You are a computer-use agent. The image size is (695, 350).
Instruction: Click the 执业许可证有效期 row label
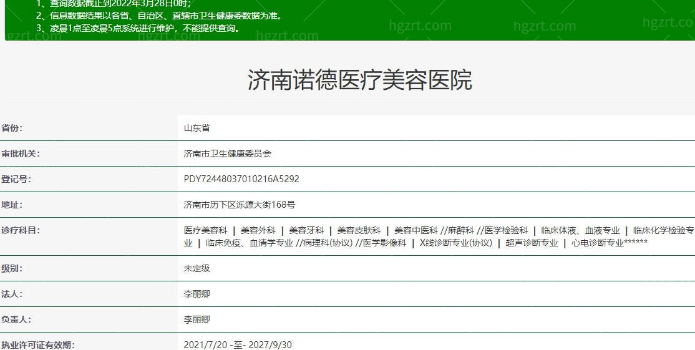[x=37, y=345]
